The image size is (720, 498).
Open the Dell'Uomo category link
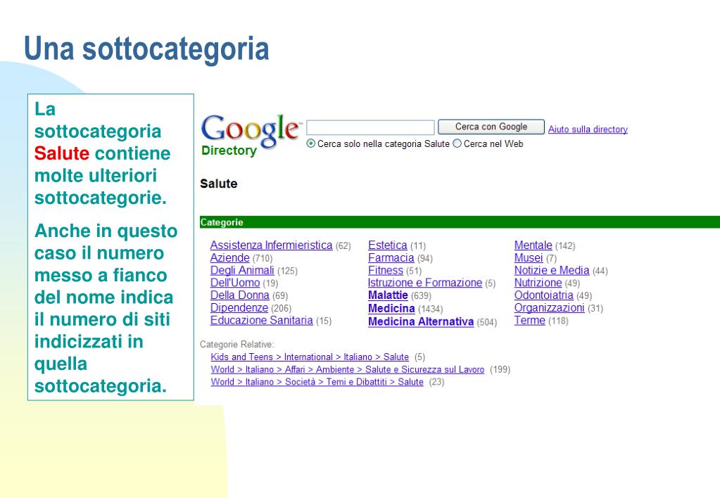tap(235, 283)
